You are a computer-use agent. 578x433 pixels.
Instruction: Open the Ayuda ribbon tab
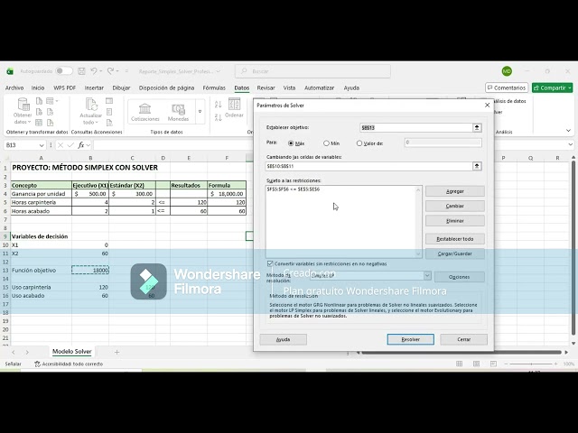pyautogui.click(x=351, y=88)
